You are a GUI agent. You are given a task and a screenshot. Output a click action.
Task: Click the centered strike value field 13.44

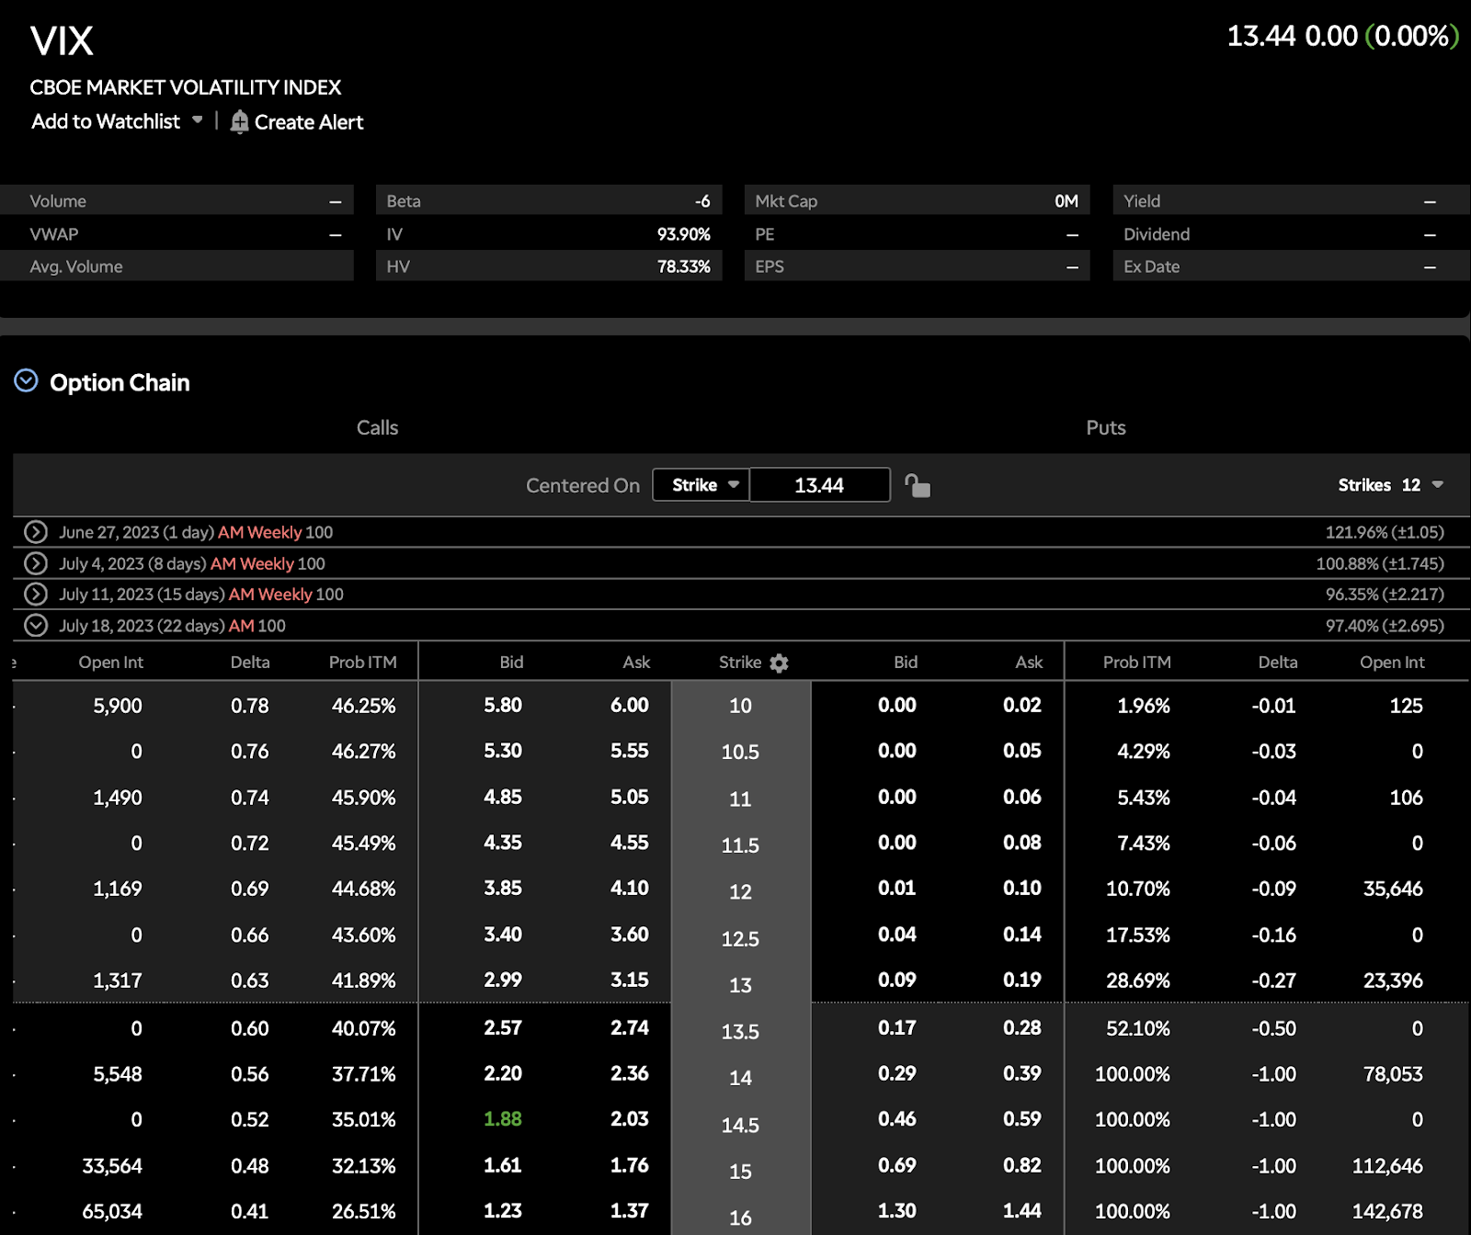[x=819, y=485]
